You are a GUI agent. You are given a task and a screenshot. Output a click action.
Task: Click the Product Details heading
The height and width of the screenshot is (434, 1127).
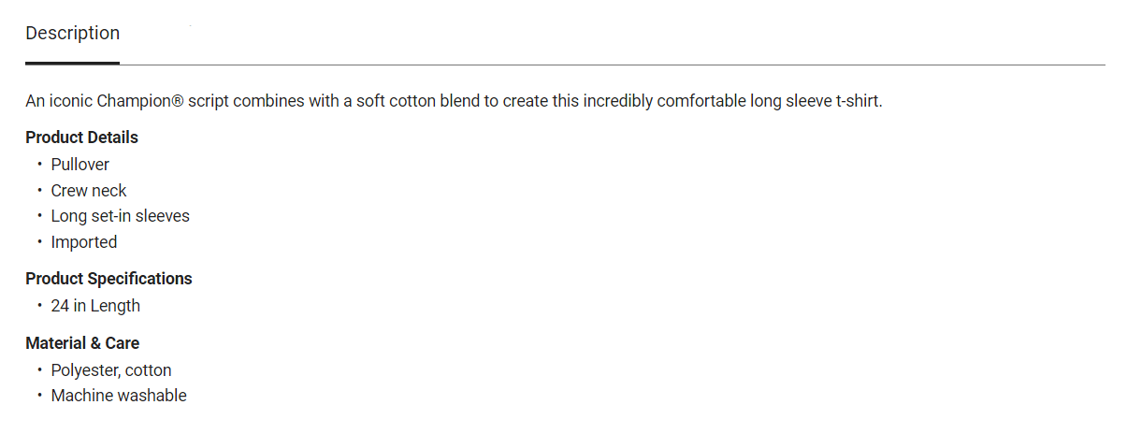[81, 137]
